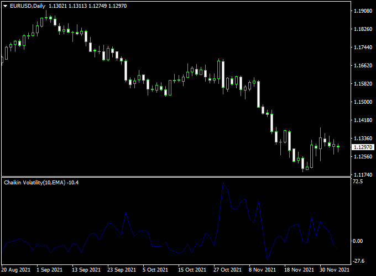This screenshot has height=276, width=376.
Task: Open the chart menu triangle beside EURUSD,Daily
Action: coord(6,6)
